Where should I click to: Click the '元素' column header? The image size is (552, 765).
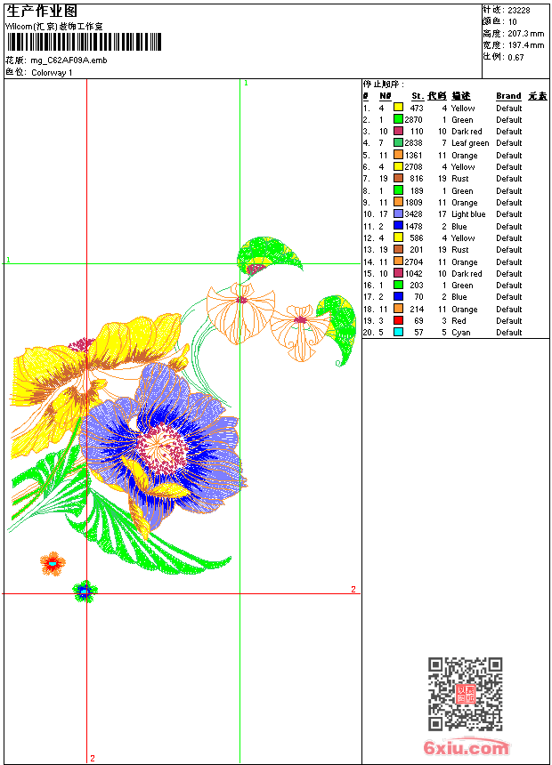538,96
